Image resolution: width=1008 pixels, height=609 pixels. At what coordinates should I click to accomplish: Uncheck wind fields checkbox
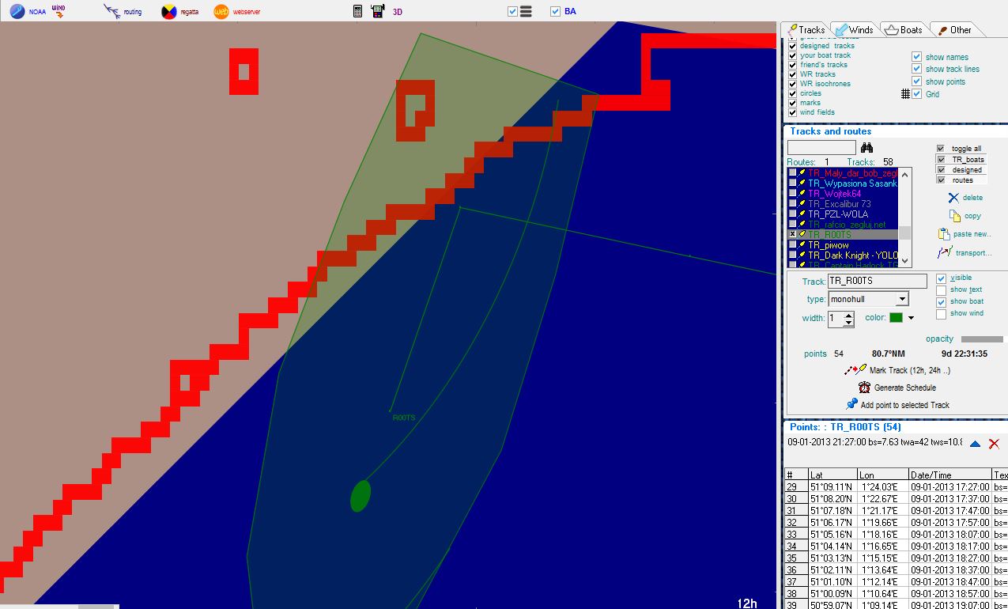click(793, 112)
